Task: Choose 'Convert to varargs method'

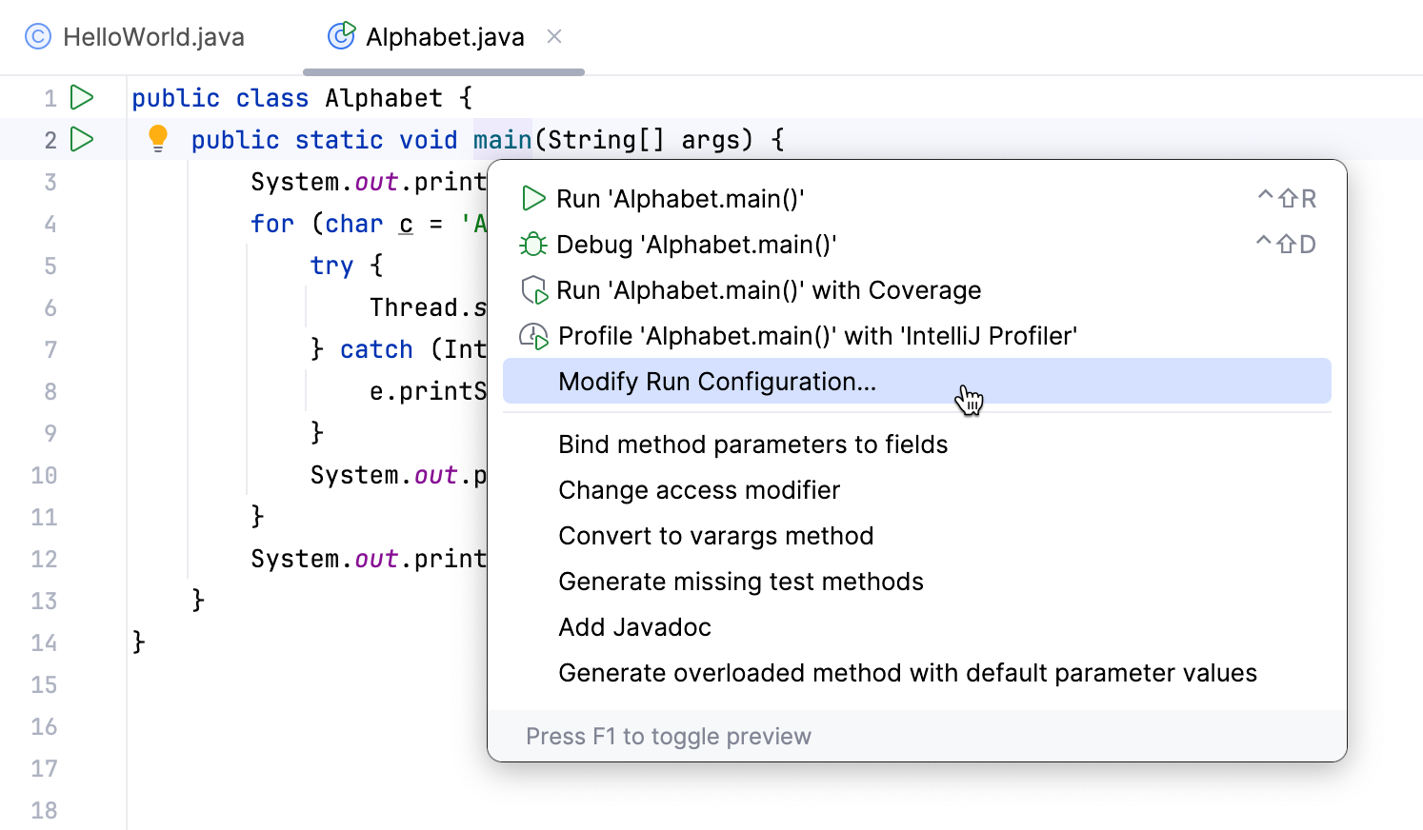Action: click(x=715, y=535)
